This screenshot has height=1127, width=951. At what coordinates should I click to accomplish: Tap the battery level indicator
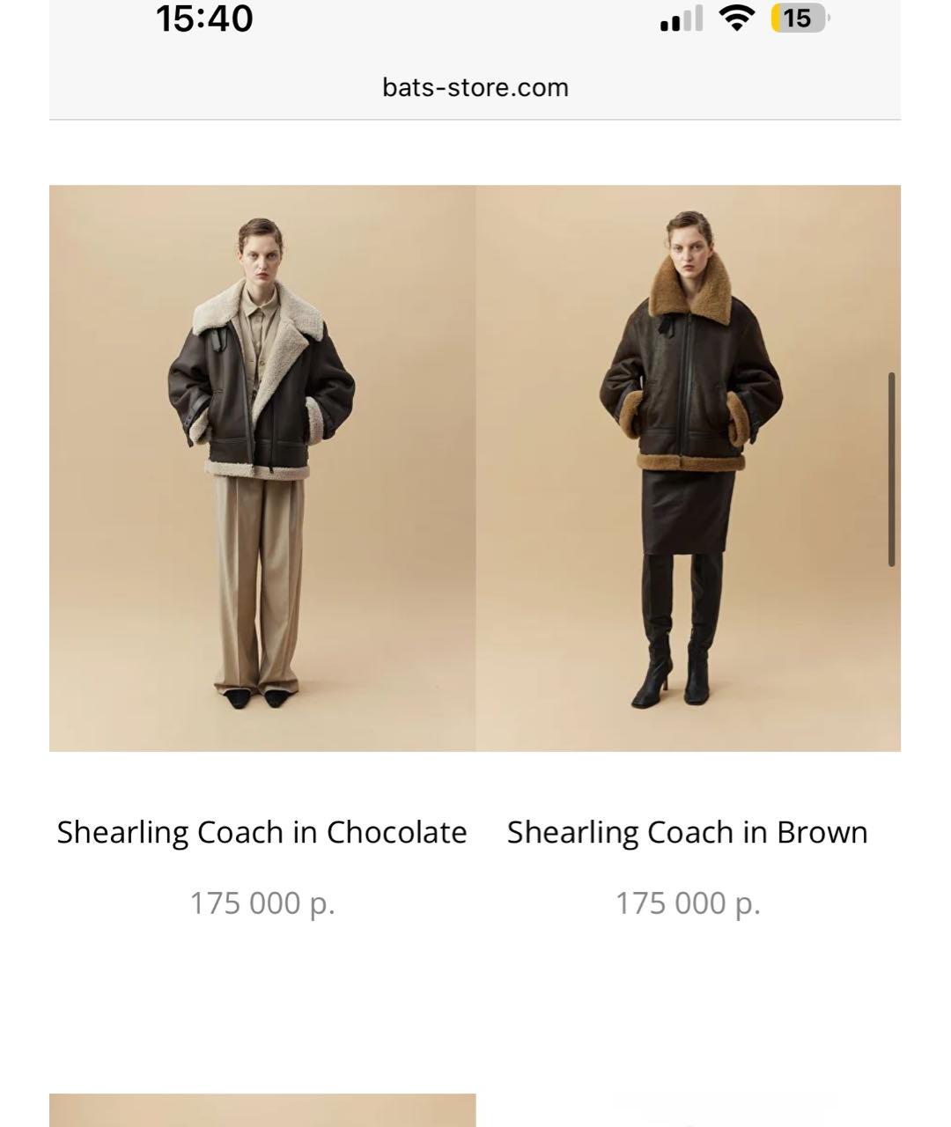tap(800, 18)
